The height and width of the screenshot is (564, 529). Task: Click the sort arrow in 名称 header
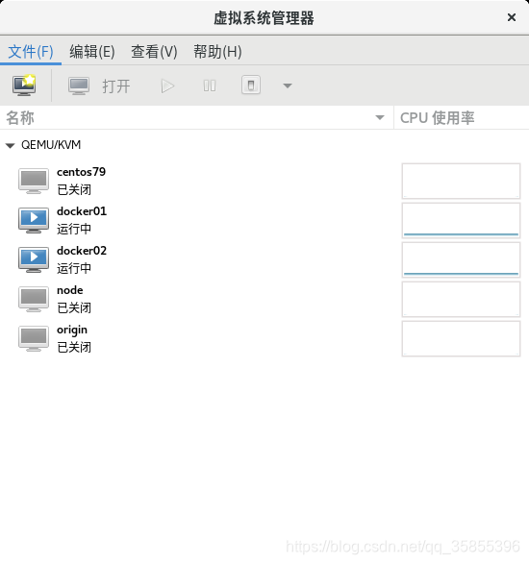click(x=380, y=117)
